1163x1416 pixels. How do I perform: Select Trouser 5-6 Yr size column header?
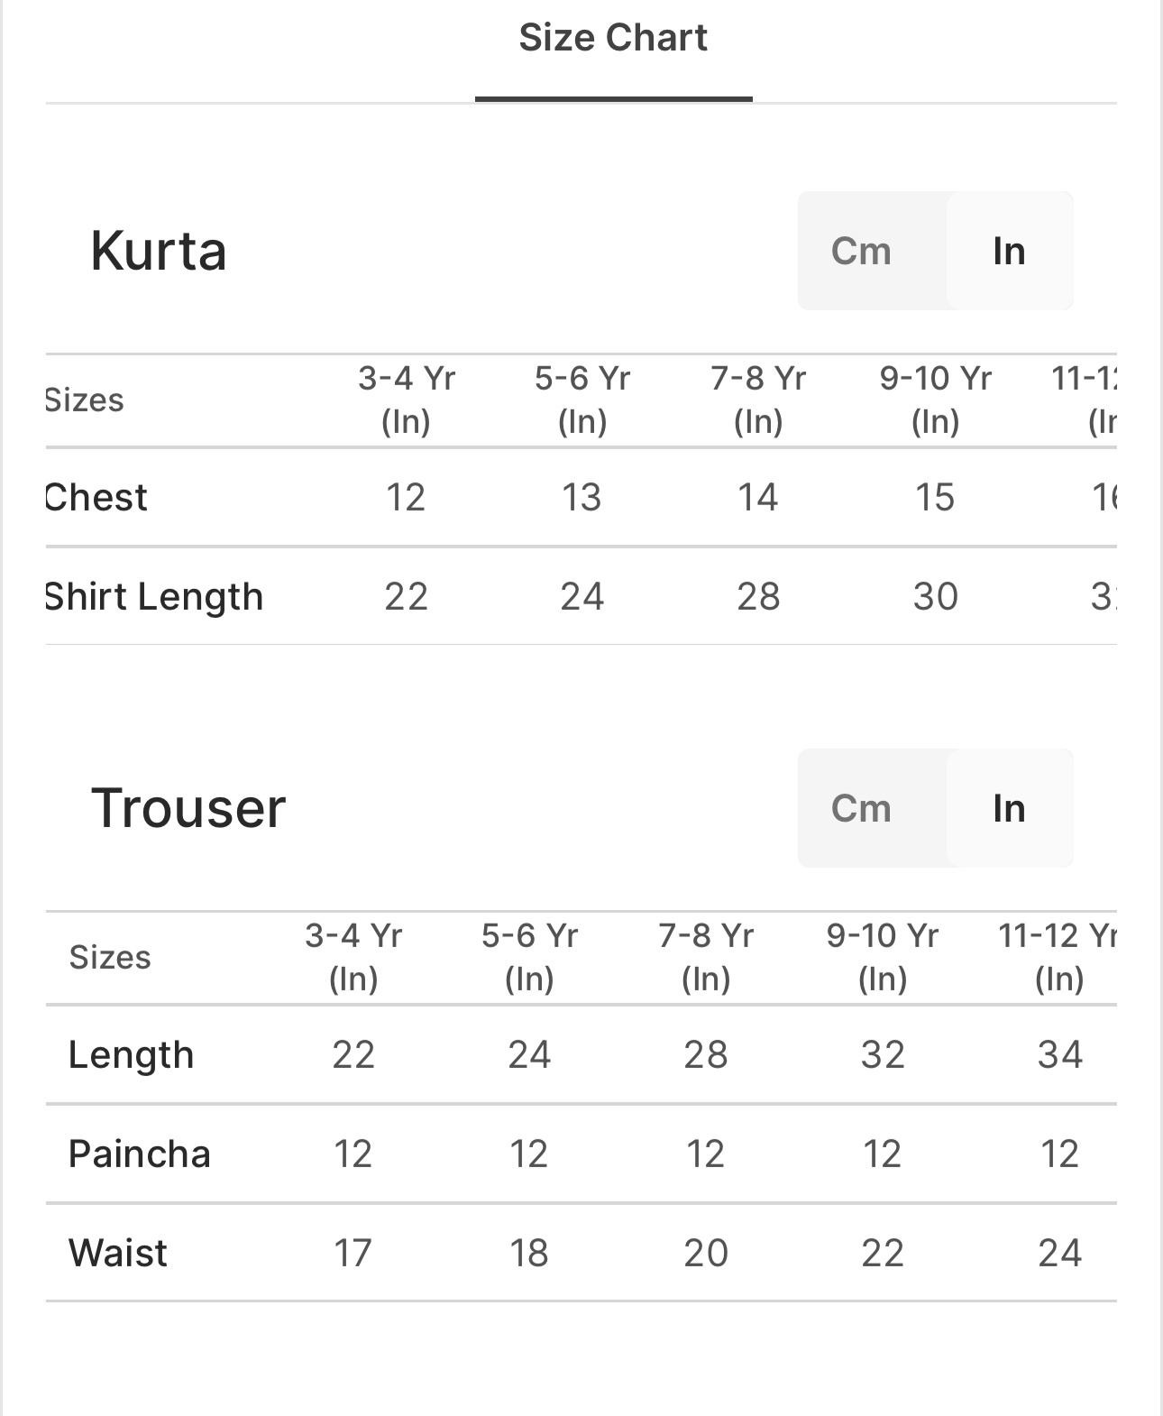click(x=528, y=957)
